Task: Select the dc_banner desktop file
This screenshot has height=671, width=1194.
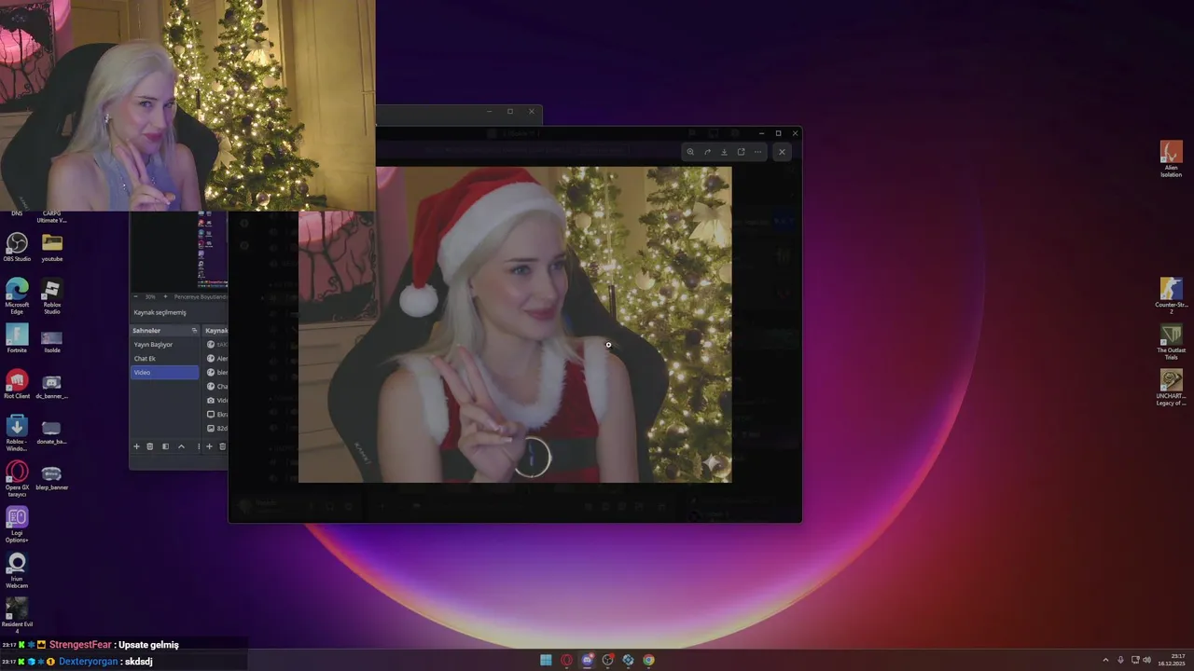Action: (x=52, y=384)
